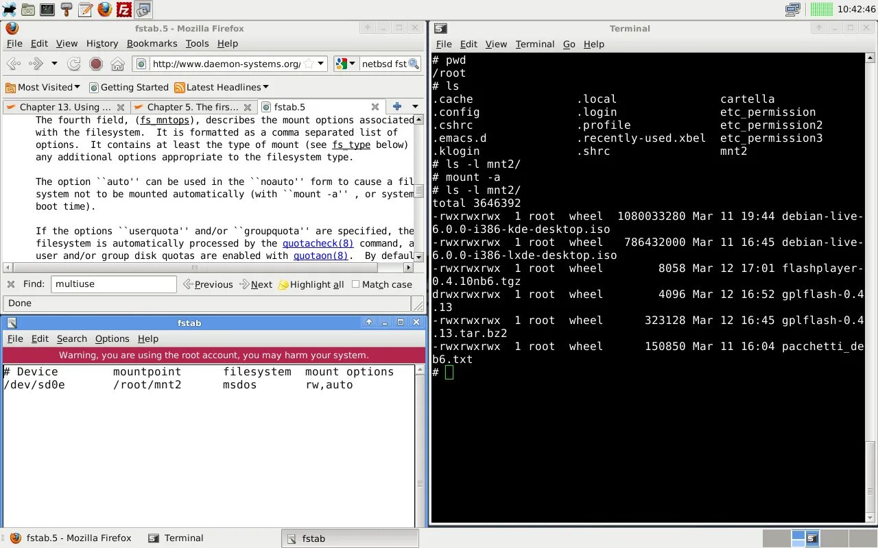Image resolution: width=878 pixels, height=548 pixels.
Task: Go to the Firefox home page
Action: (117, 64)
